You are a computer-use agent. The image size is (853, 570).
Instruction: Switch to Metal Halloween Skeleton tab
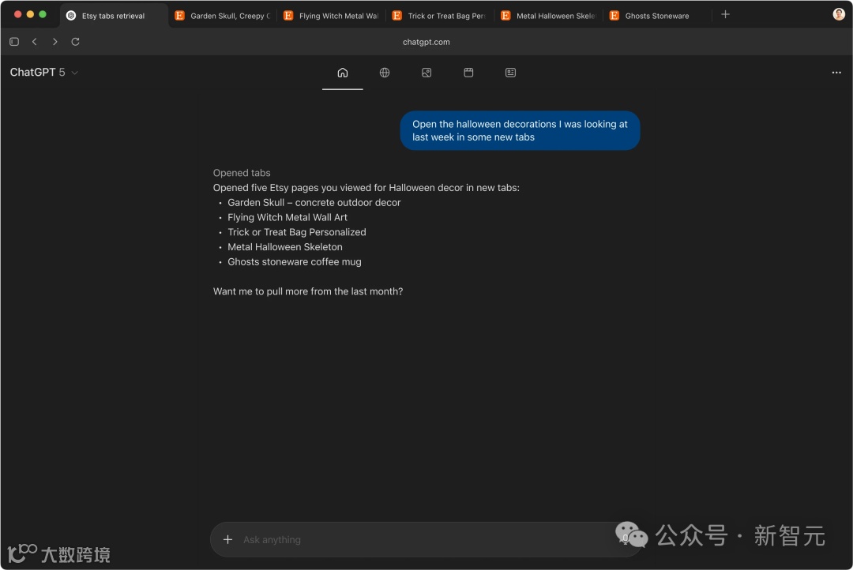pos(548,16)
